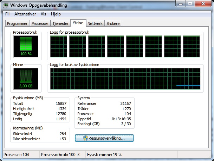
Task: Select the Ytelse tab
Action: pos(78,23)
